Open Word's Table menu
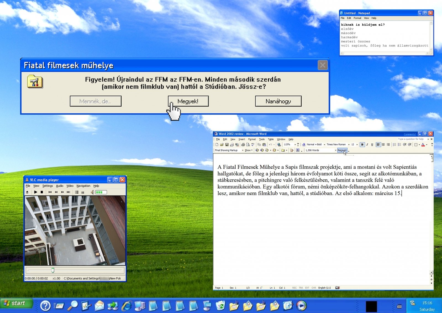The width and height of the screenshot is (442, 313). (x=271, y=139)
